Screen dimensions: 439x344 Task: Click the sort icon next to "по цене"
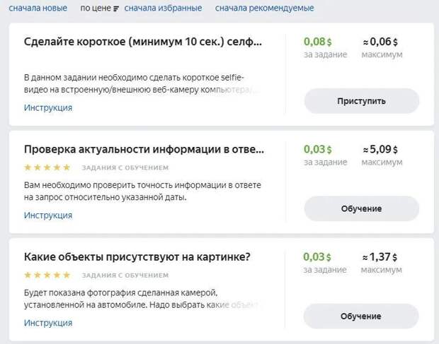tap(116, 8)
